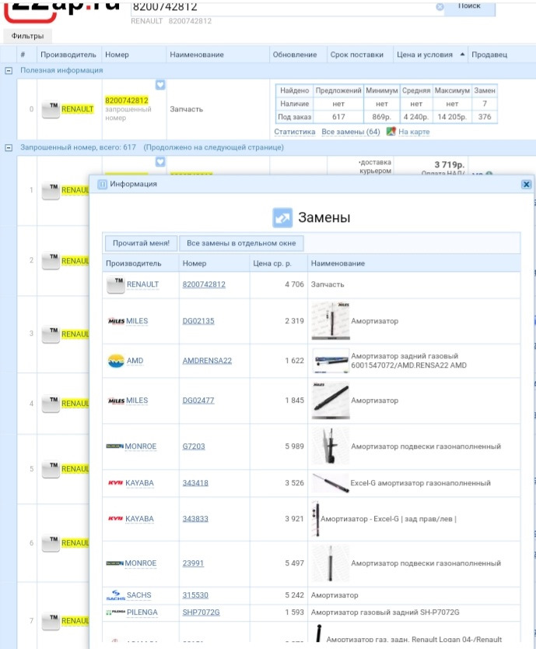Click the Поиск search button
The height and width of the screenshot is (649, 536).
click(469, 8)
